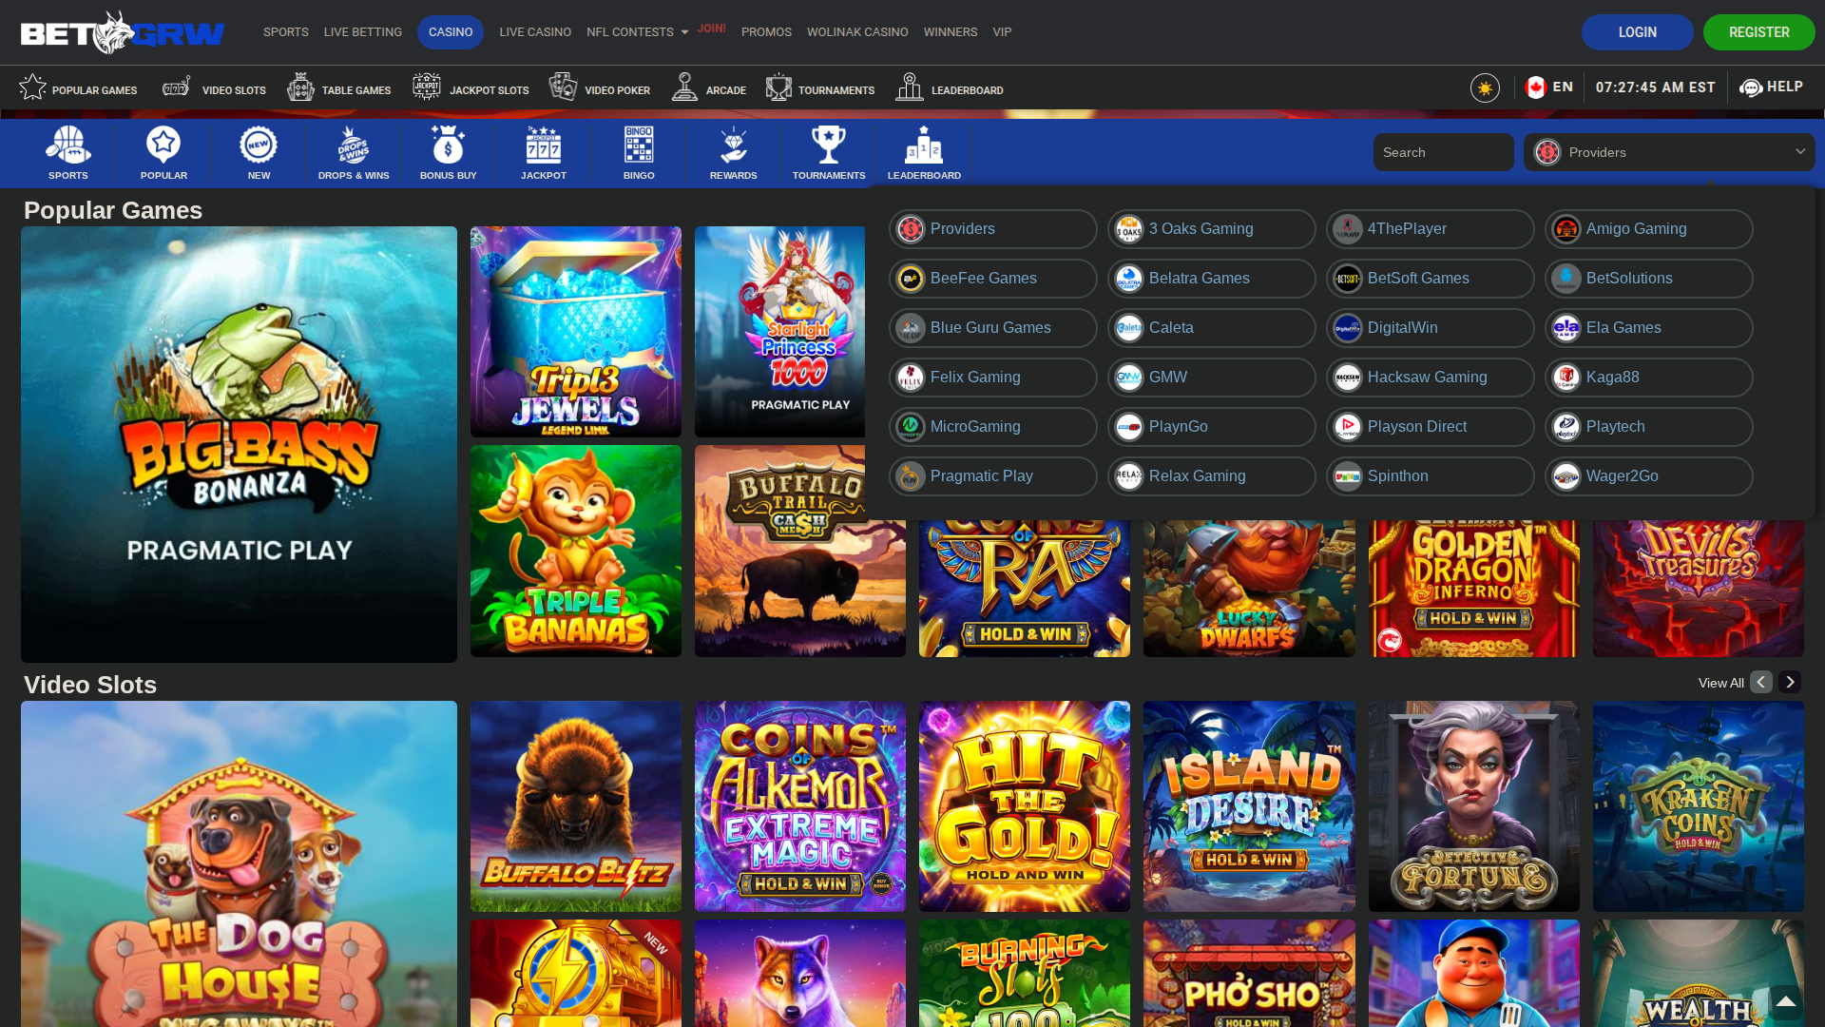Toggle the light theme sun icon
1825x1027 pixels.
pyautogui.click(x=1485, y=87)
